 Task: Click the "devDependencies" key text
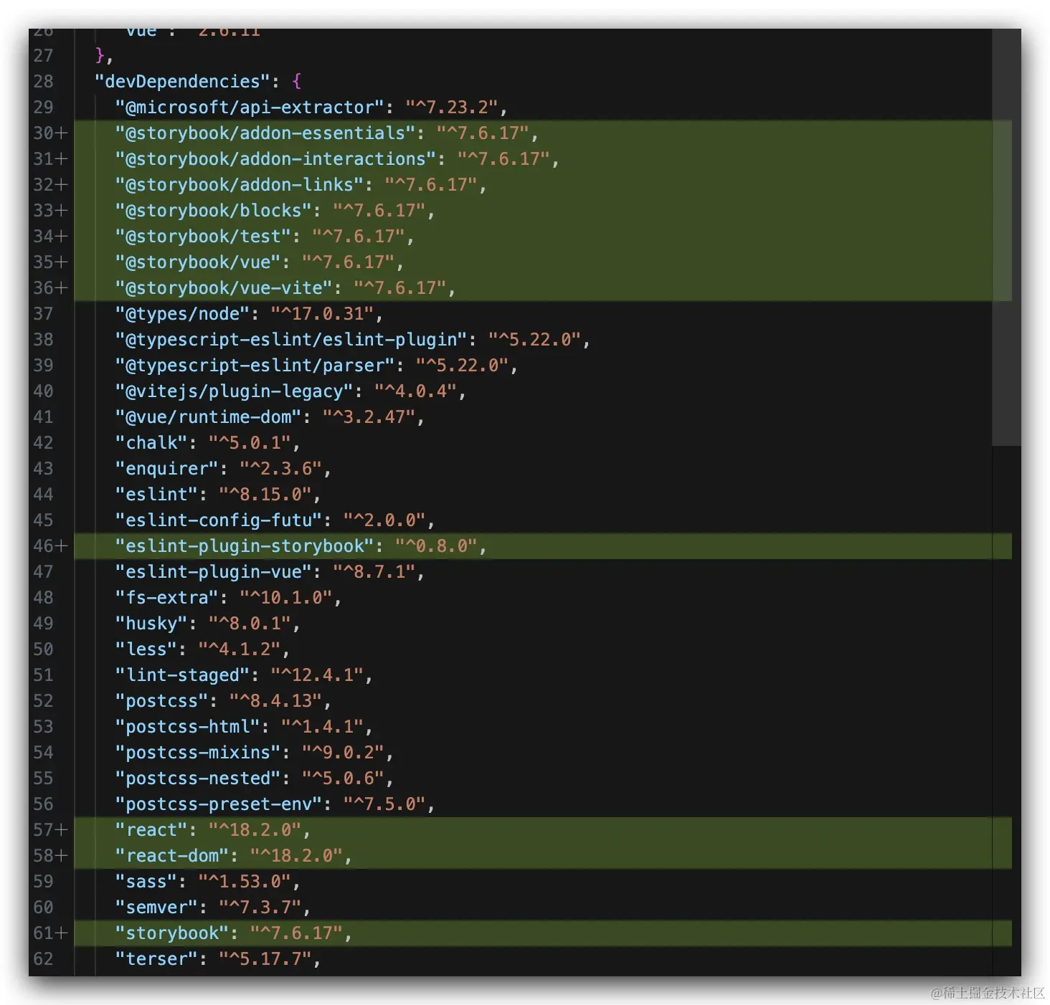pyautogui.click(x=183, y=82)
